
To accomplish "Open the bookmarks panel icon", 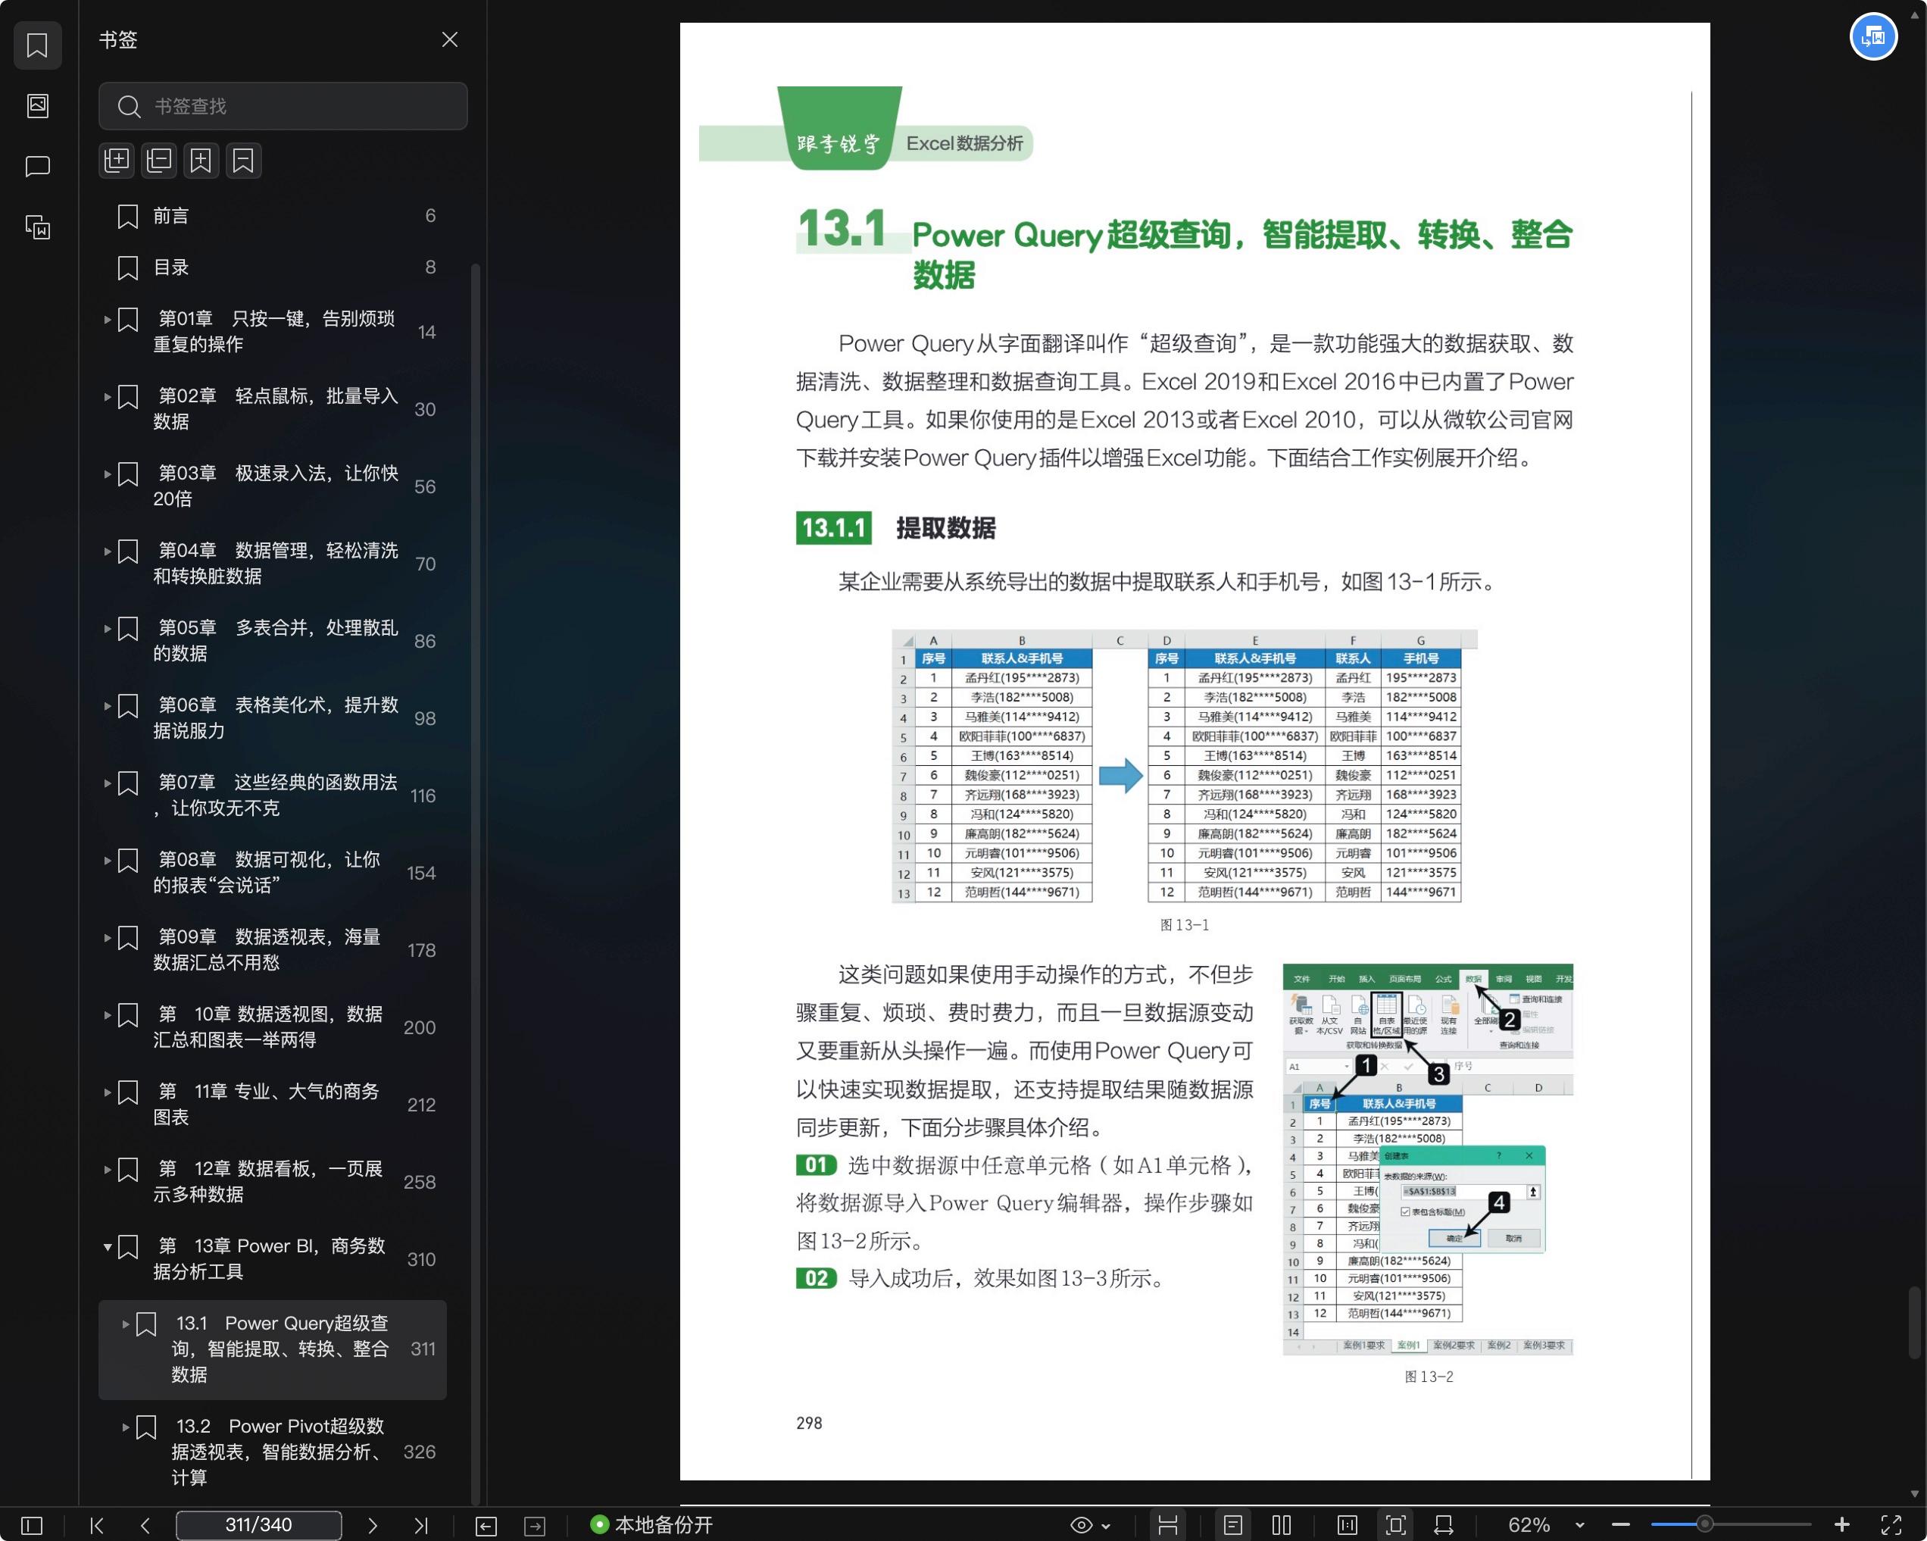I will tap(36, 45).
